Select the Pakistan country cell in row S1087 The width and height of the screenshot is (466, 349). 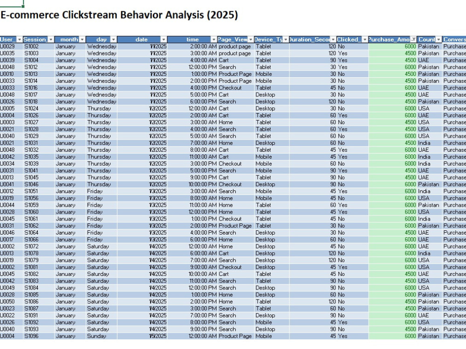[x=430, y=309]
